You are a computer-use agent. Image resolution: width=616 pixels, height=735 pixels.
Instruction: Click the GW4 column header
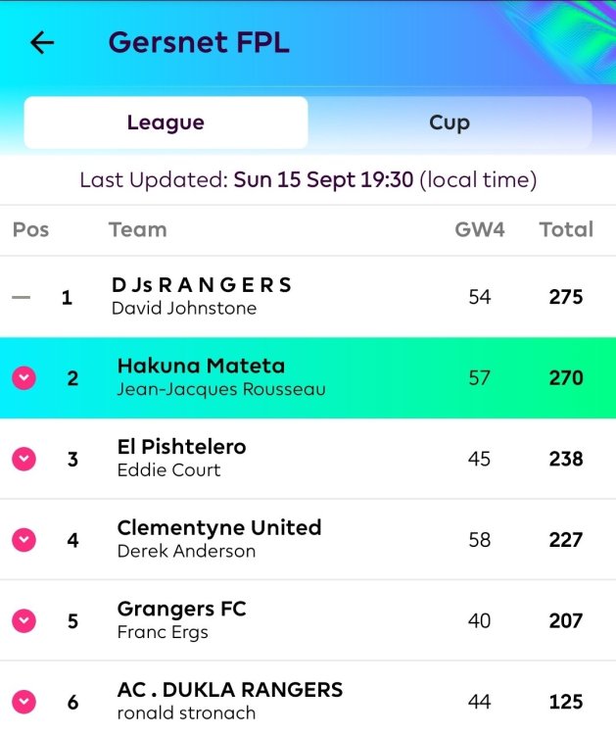(x=480, y=229)
